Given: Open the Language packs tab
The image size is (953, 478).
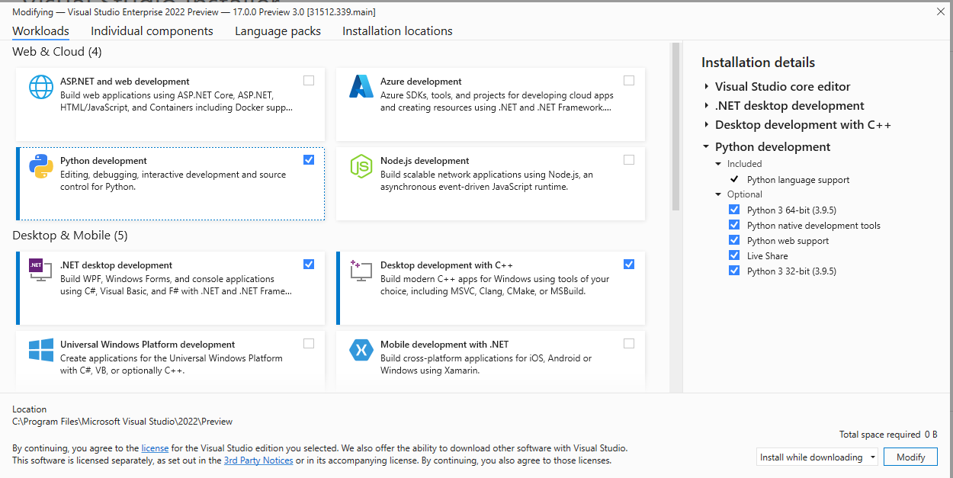Looking at the screenshot, I should [276, 30].
